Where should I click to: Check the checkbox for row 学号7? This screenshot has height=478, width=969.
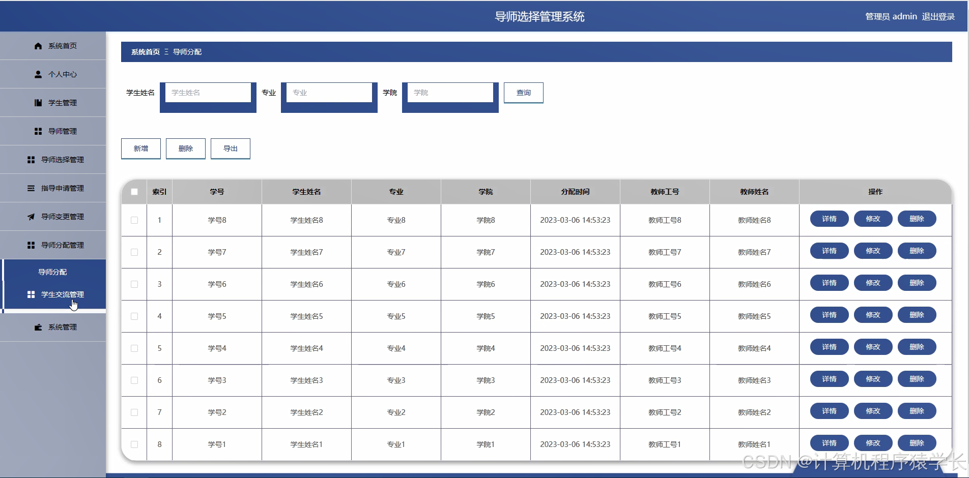[134, 252]
